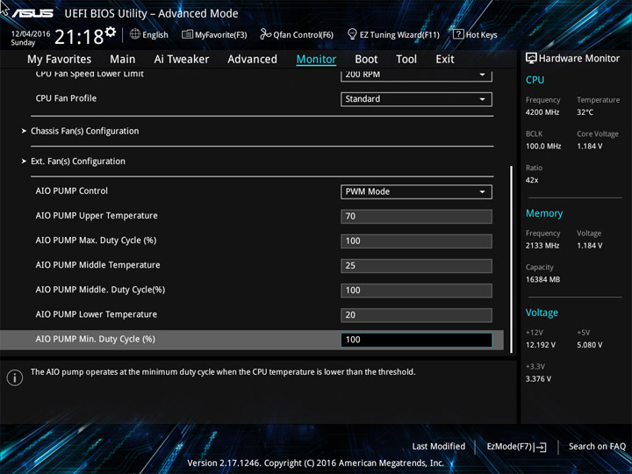Click the +3.3V 3.376 V reading
Image resolution: width=632 pixels, height=474 pixels.
point(538,379)
